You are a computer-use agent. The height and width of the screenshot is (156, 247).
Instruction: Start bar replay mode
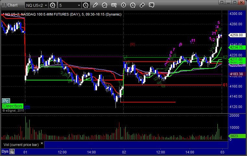pos(123,5)
